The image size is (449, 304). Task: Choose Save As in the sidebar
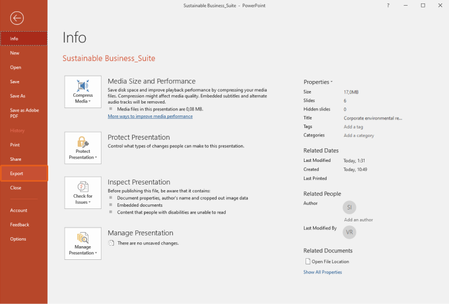coord(24,96)
